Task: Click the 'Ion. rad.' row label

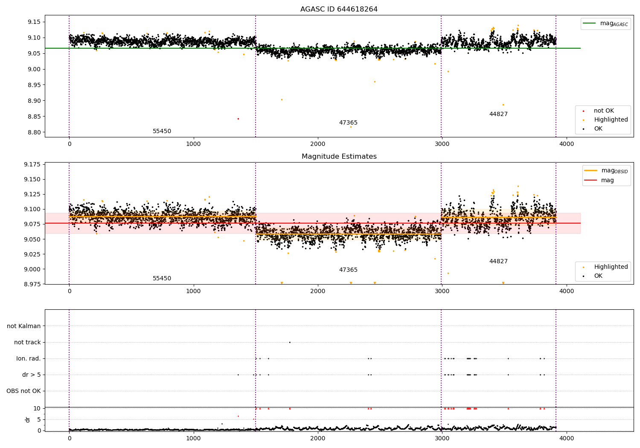Action: 29,358
